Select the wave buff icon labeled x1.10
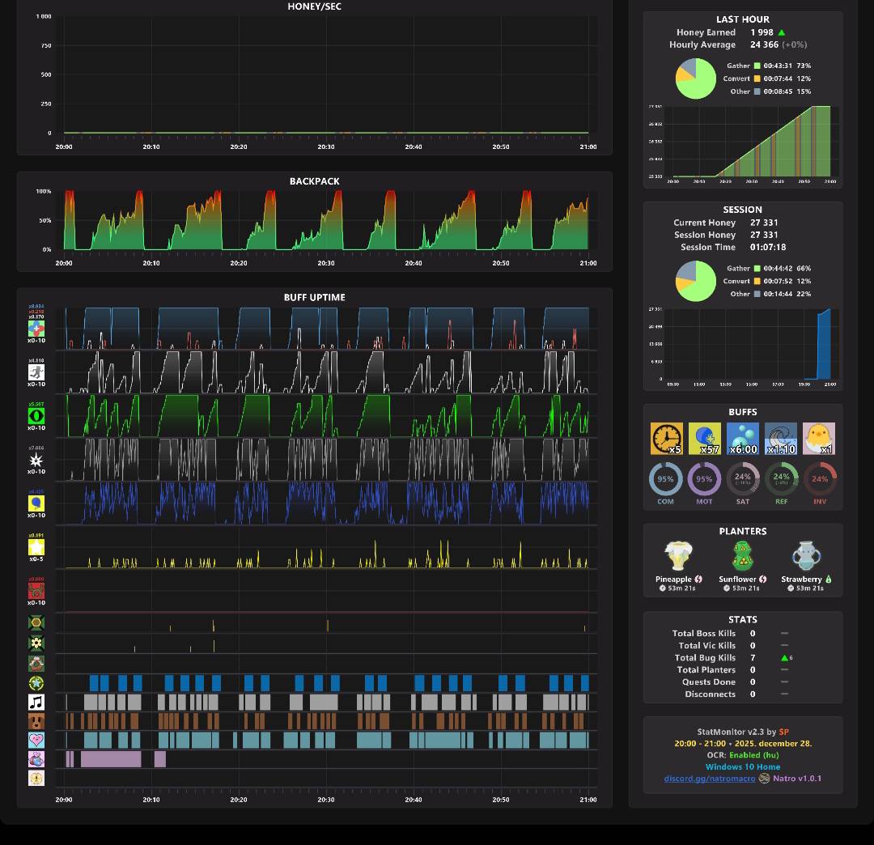This screenshot has width=874, height=845. click(x=780, y=438)
